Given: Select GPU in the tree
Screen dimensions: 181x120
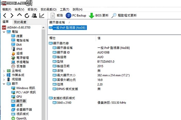Looking at the screenshot, I should click(17, 96).
